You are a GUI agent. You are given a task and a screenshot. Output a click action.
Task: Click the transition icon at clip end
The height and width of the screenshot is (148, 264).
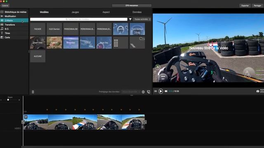pos(145,122)
